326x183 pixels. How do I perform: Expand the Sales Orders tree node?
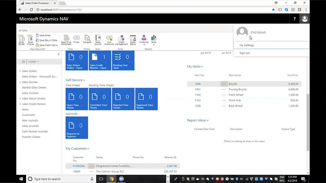pyautogui.click(x=20, y=71)
